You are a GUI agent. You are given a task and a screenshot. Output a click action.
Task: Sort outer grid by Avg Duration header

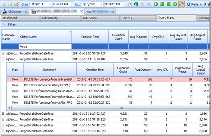138,37
